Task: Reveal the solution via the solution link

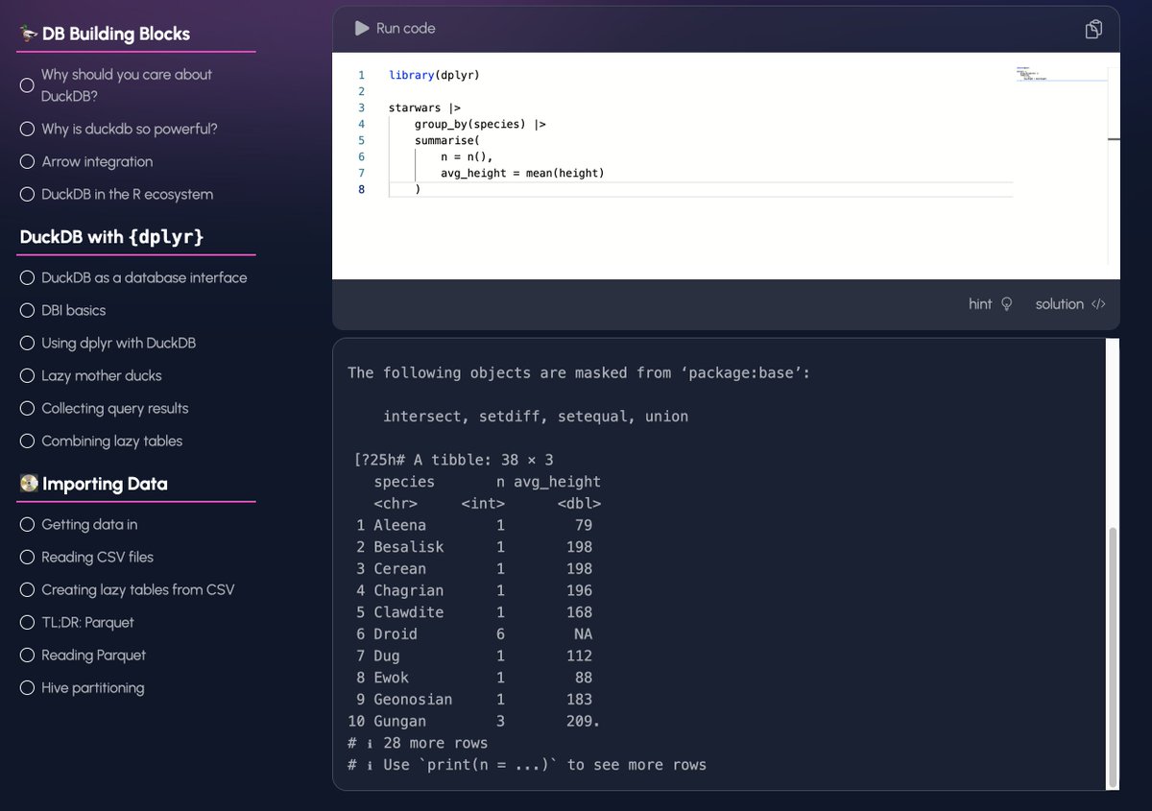Action: coord(1059,303)
